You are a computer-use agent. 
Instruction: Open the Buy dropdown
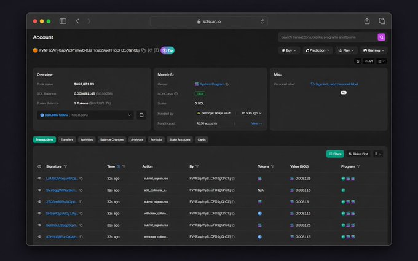click(x=289, y=50)
